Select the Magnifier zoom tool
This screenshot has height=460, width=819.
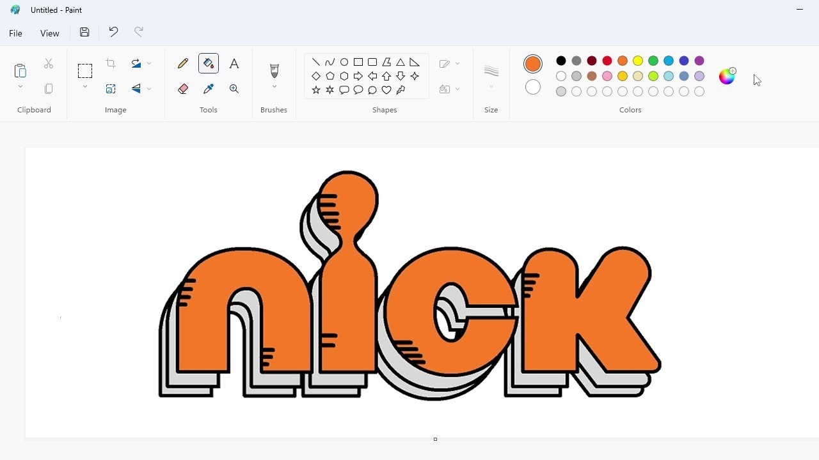pyautogui.click(x=234, y=89)
